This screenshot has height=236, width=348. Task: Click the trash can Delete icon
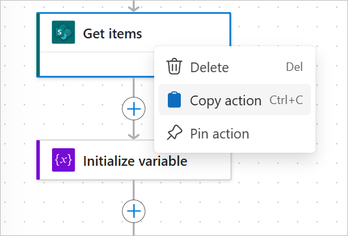click(174, 66)
